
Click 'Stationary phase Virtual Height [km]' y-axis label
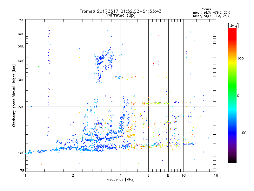pyautogui.click(x=14, y=96)
